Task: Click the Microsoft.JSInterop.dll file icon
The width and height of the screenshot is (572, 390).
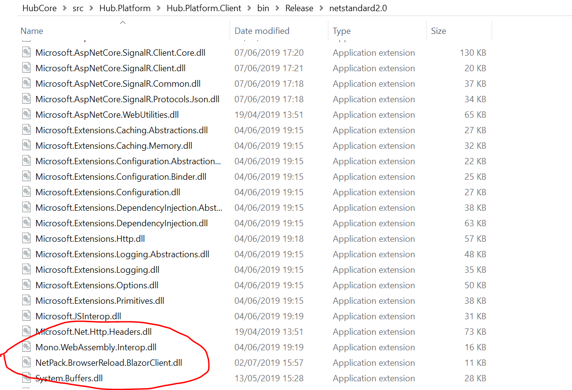Action: click(x=27, y=316)
